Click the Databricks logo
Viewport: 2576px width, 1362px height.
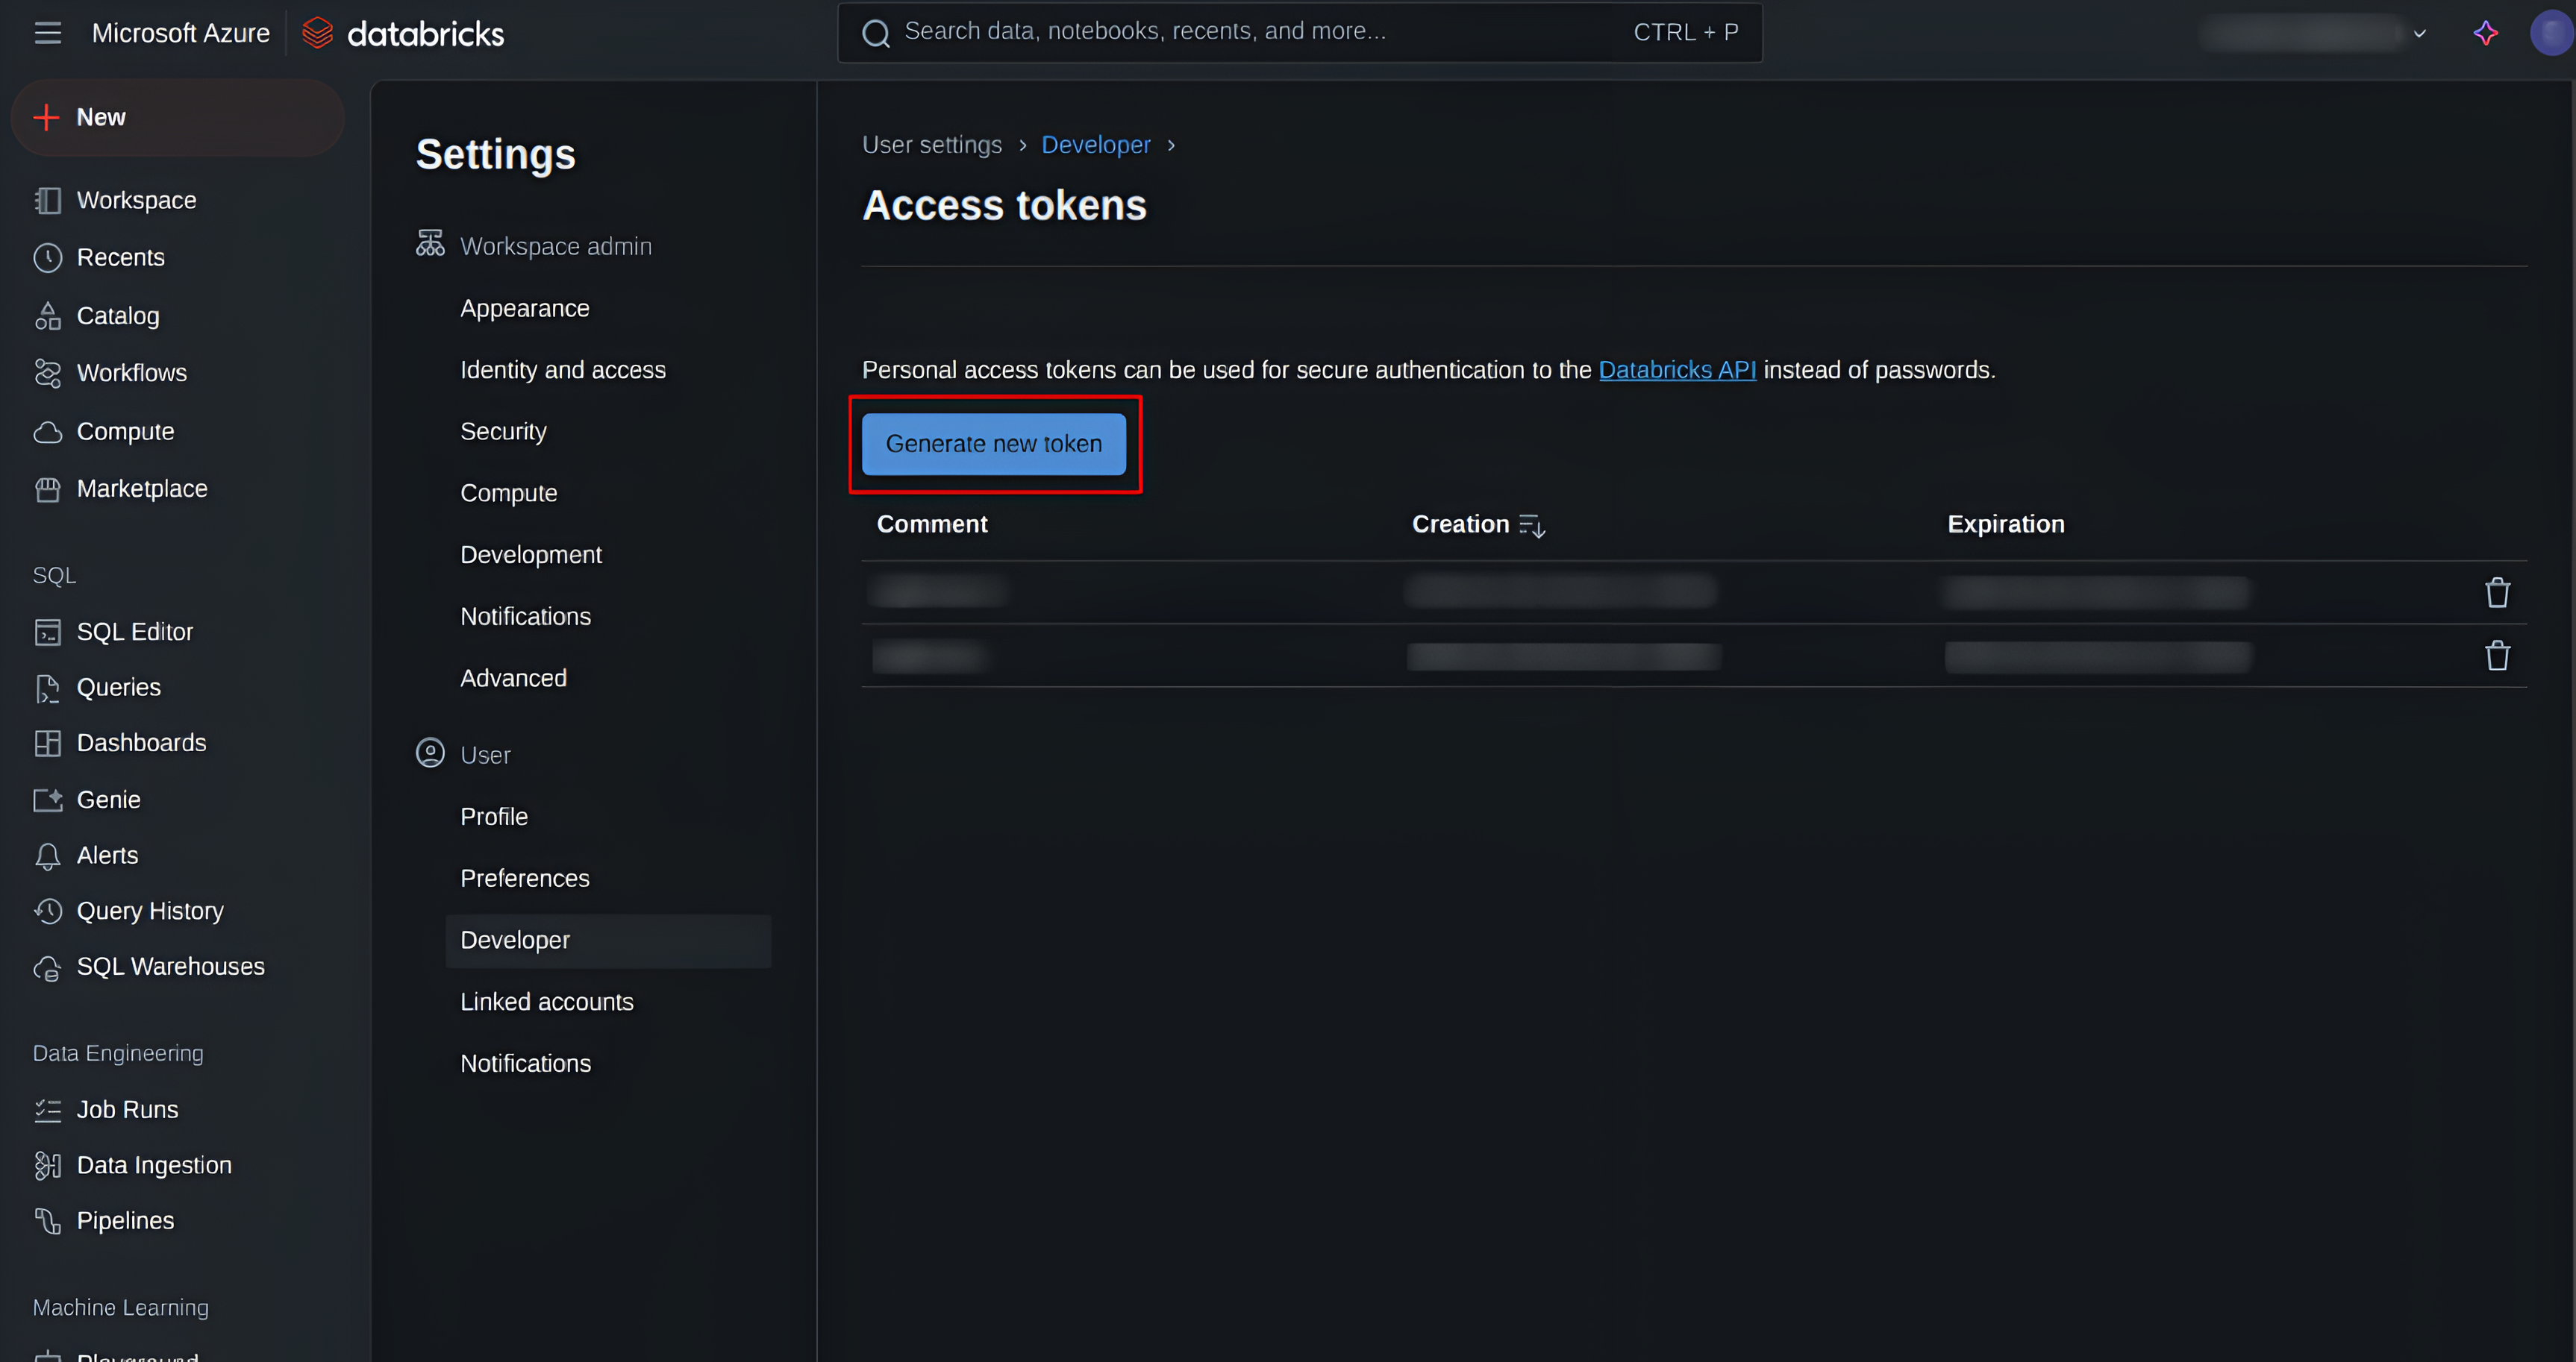coord(403,33)
